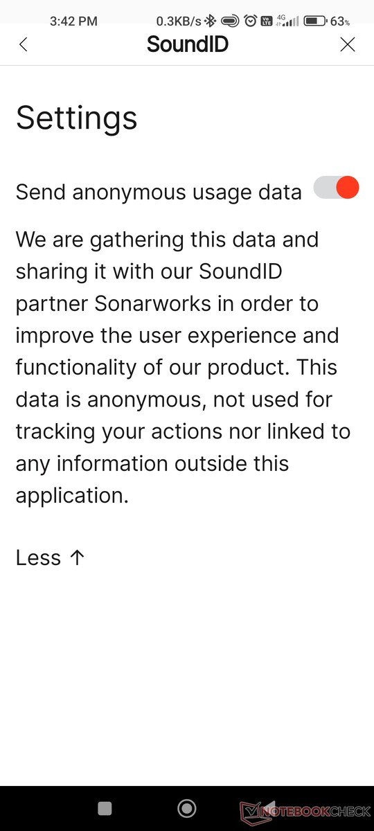Tap the battery indicator in status bar
374x831 pixels.
[x=315, y=21]
